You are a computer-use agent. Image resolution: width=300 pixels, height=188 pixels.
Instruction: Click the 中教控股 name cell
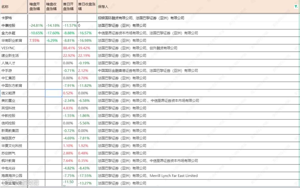(x=14, y=116)
